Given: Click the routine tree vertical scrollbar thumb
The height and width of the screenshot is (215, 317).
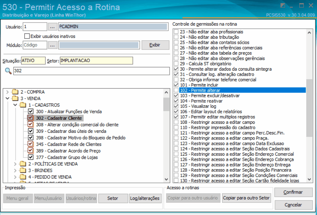Looking at the screenshot, I should click(x=166, y=104).
